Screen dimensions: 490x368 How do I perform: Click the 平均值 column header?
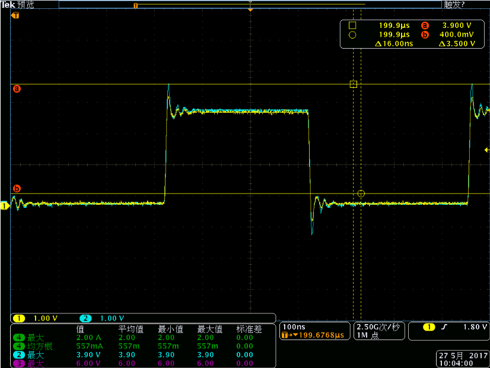click(131, 329)
